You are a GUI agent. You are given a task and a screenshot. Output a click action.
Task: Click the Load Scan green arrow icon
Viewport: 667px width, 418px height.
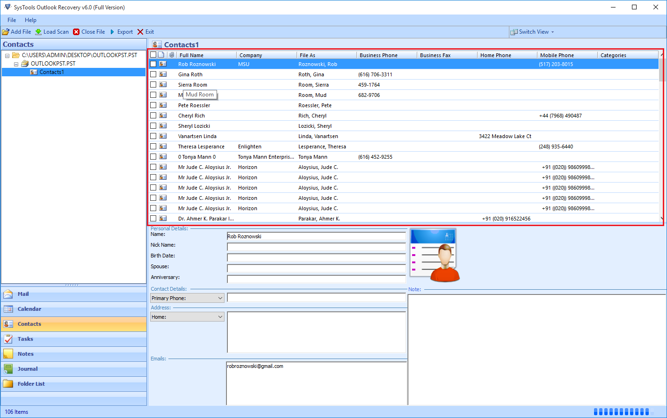38,32
